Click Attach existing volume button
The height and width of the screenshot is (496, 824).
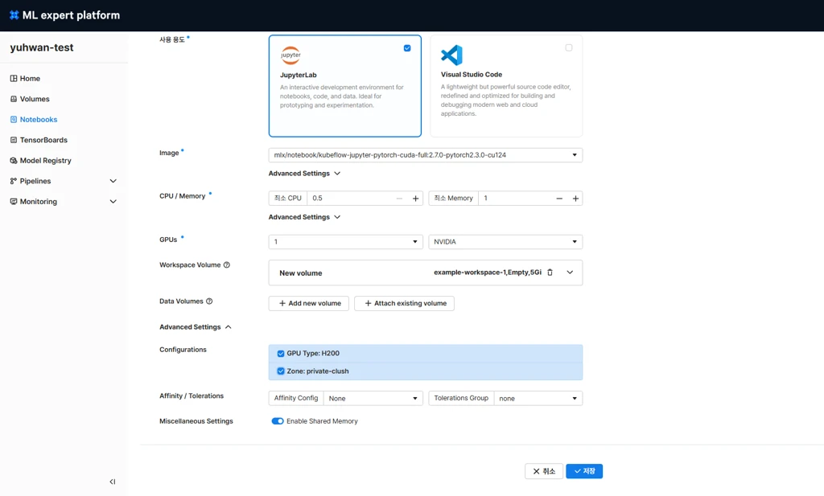[x=404, y=303]
